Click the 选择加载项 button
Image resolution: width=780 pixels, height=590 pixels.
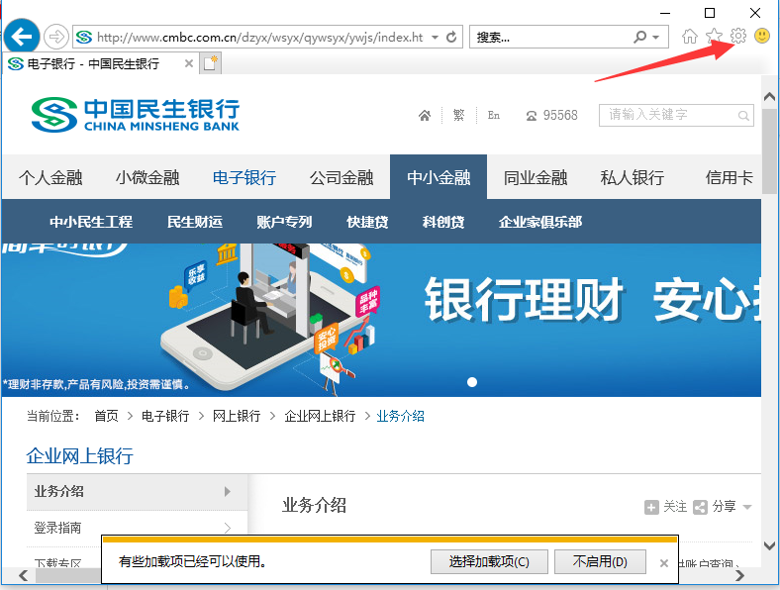(489, 561)
